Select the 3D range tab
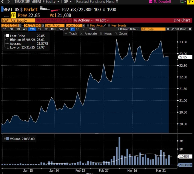 (x=11, y=29)
